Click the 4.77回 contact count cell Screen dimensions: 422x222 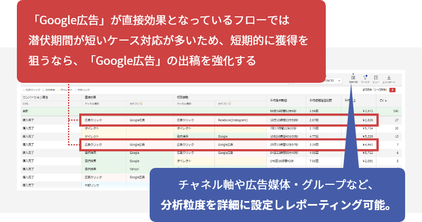[x=314, y=136]
